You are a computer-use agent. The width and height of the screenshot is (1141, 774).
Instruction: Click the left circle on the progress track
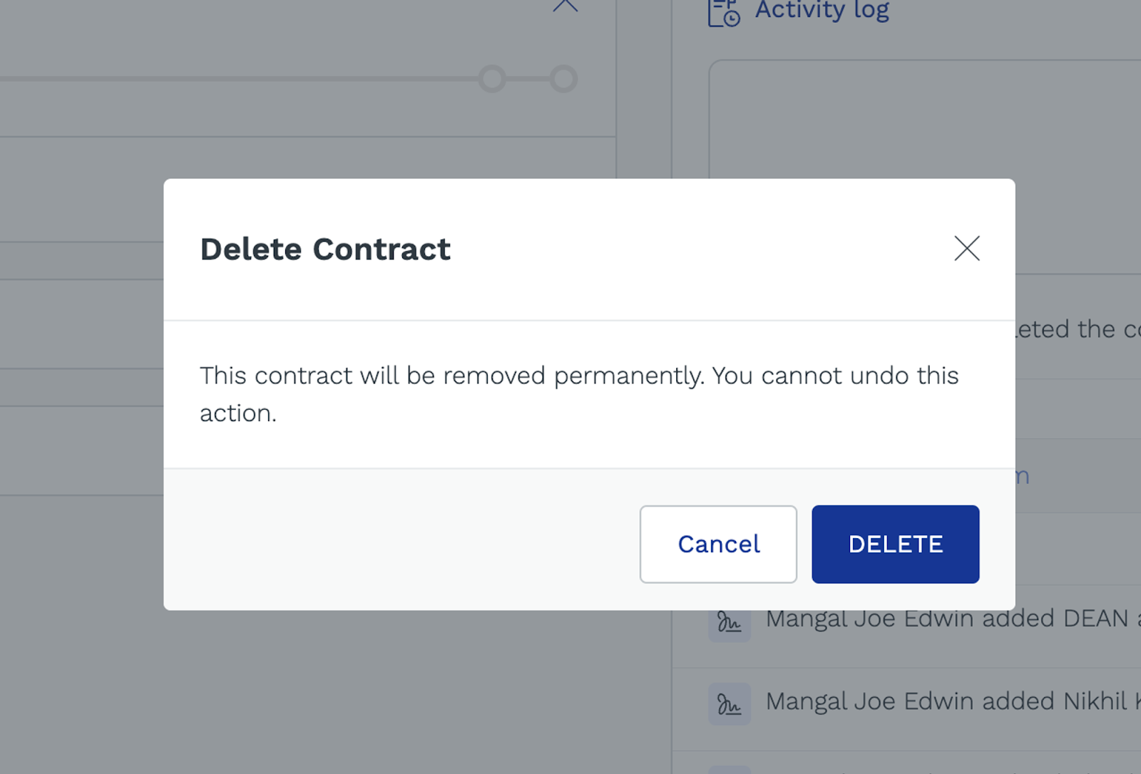(x=492, y=79)
